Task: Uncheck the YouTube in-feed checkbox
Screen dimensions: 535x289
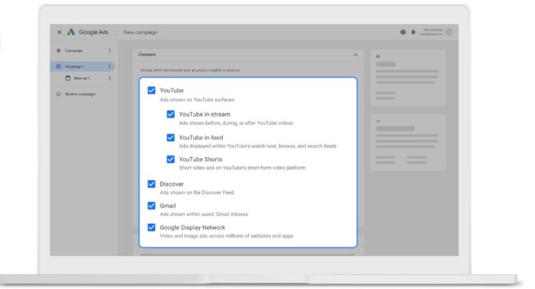Action: click(x=171, y=137)
